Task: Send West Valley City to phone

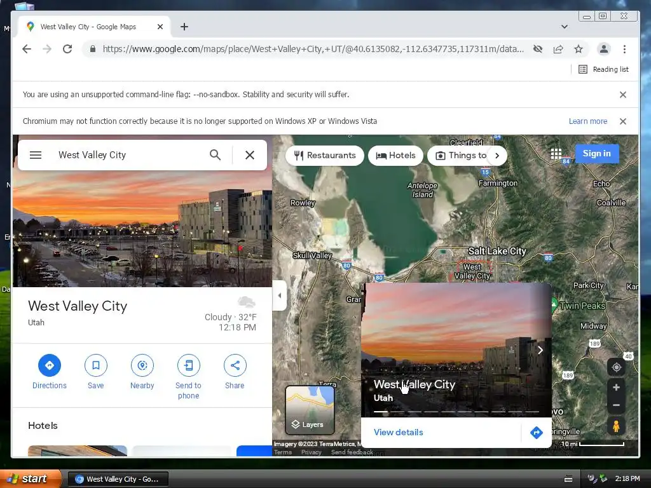Action: pos(188,377)
